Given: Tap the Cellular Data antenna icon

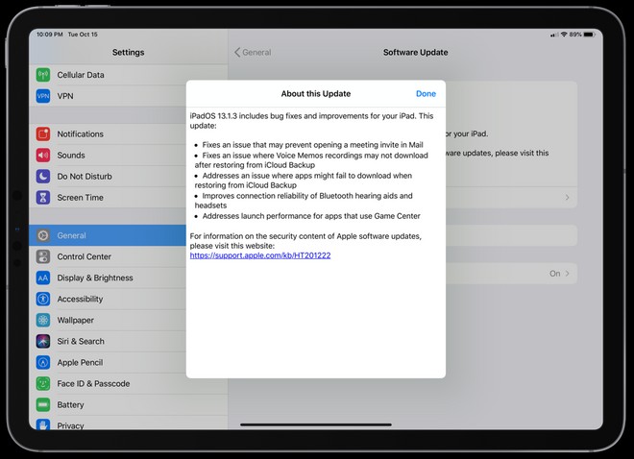Looking at the screenshot, I should pos(43,75).
